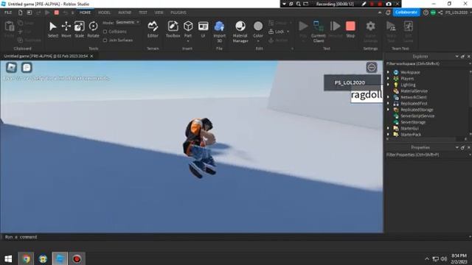Open the Terrain Editor
472x265 pixels.
153,29
